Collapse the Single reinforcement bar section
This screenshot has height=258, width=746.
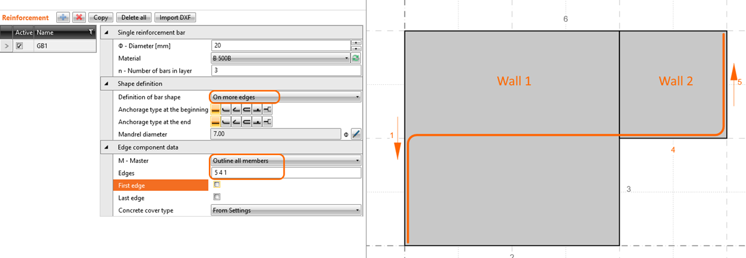coord(107,32)
